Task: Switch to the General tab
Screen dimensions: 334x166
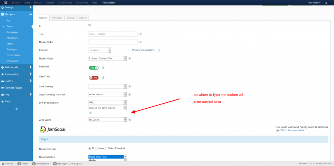Action: (43, 18)
